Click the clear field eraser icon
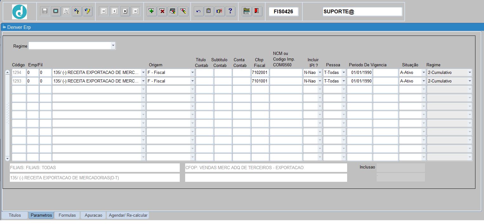Viewport: 484px width, 224px height. click(183, 11)
